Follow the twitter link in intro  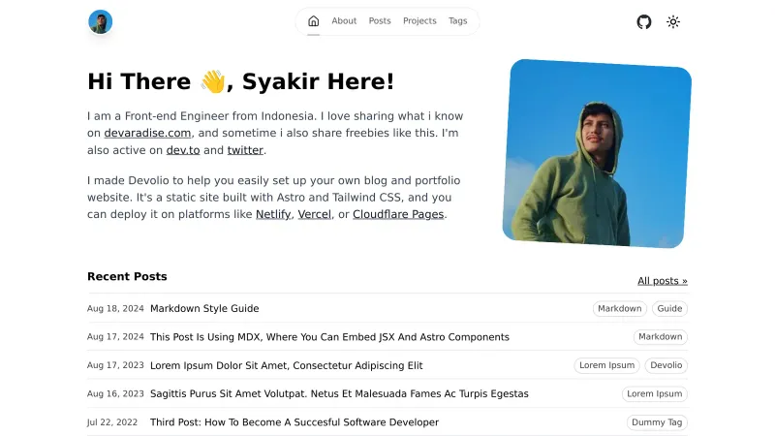pyautogui.click(x=245, y=150)
